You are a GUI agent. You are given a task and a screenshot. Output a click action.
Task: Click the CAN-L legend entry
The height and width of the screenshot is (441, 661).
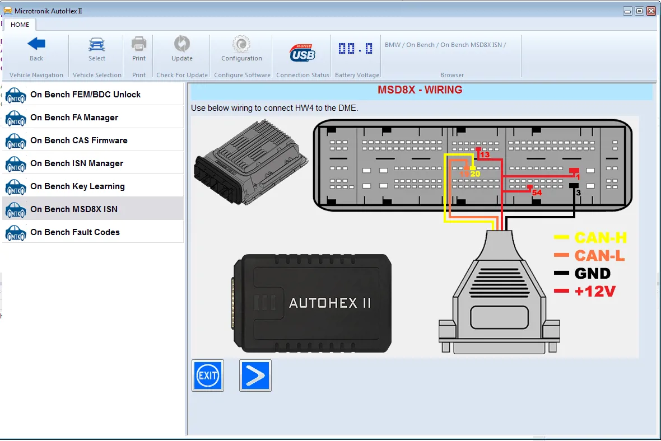click(589, 256)
